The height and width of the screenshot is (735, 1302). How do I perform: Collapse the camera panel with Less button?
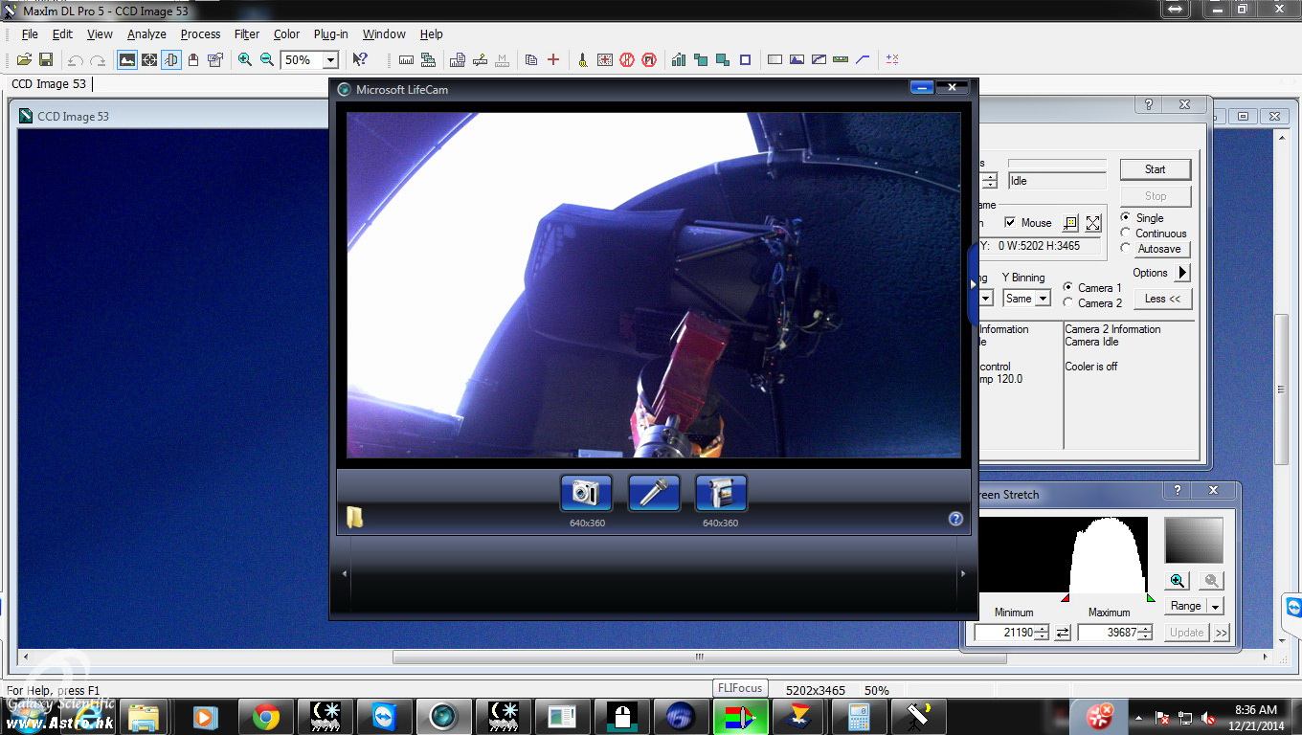click(1162, 299)
